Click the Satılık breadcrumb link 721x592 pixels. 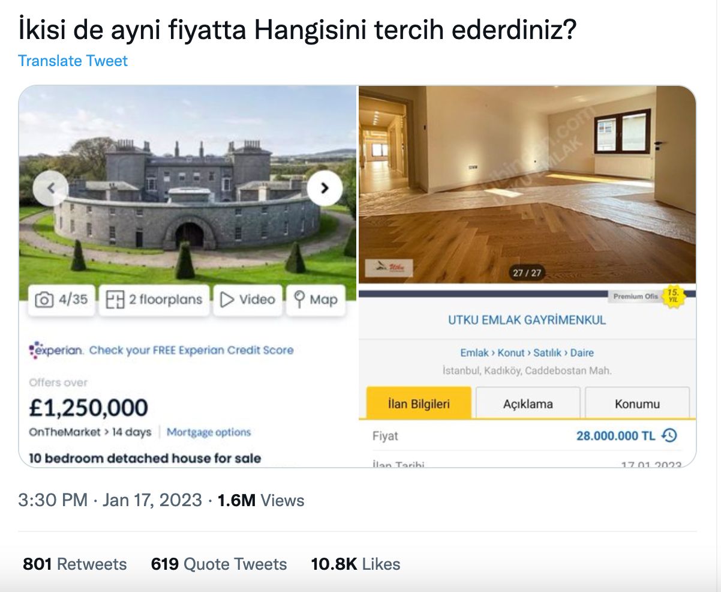click(x=547, y=353)
